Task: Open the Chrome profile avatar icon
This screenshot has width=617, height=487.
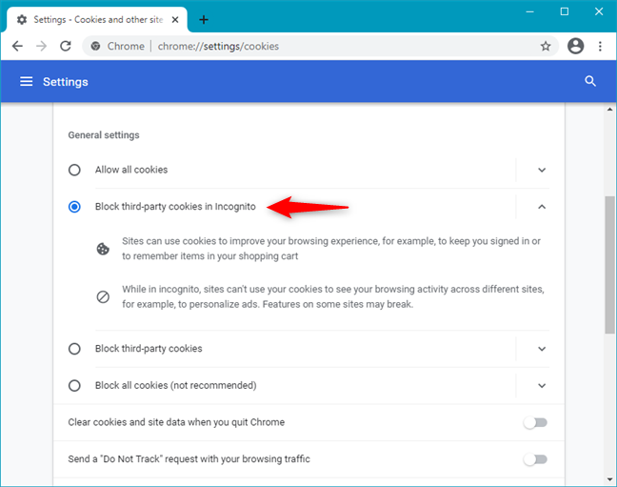Action: [x=575, y=46]
